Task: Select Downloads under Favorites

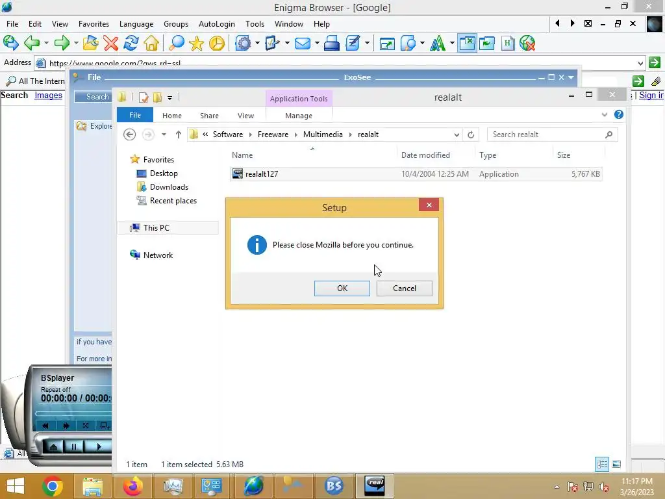Action: tap(169, 186)
